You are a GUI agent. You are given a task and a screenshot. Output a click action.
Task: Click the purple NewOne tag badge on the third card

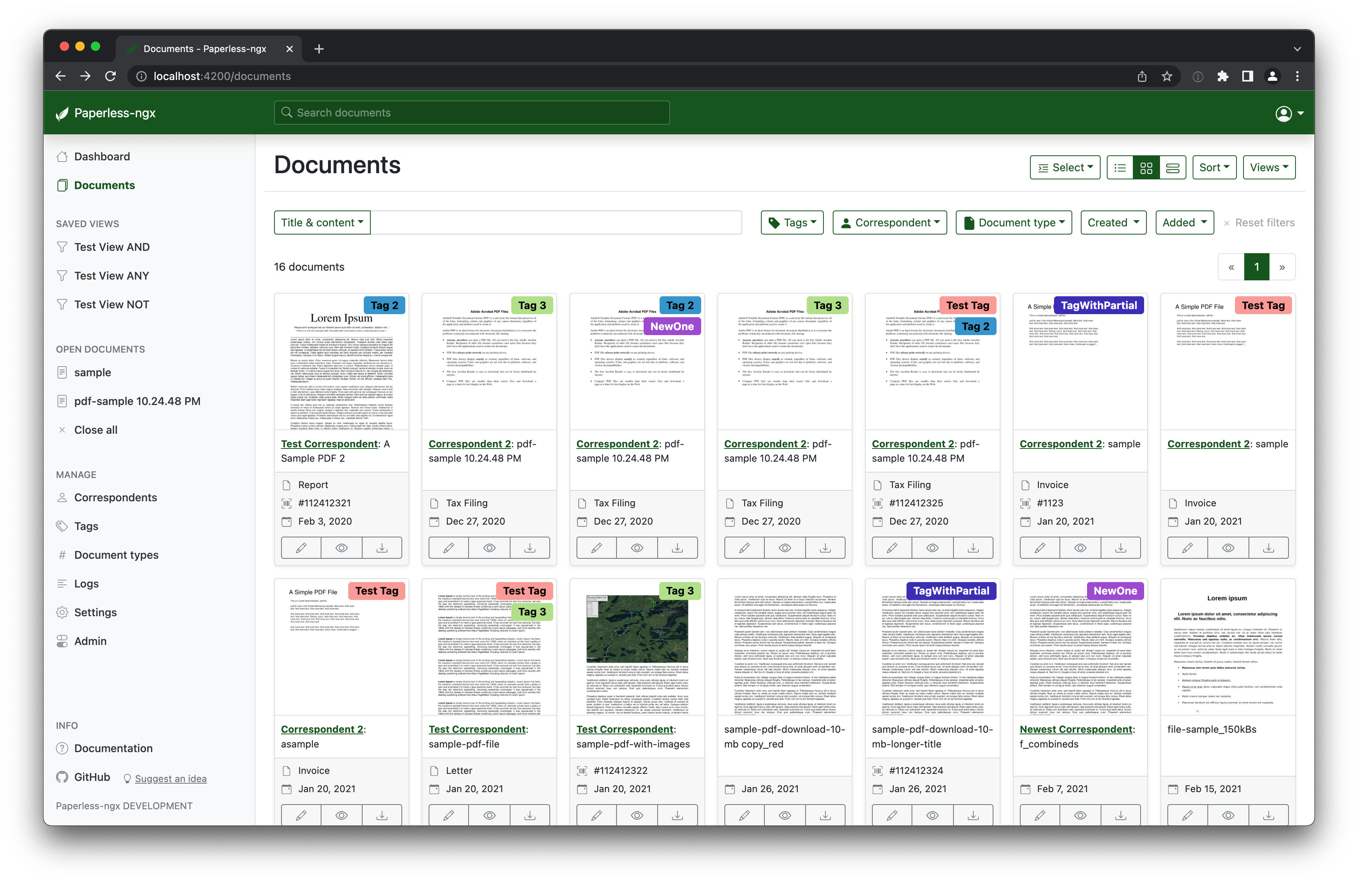tap(672, 327)
